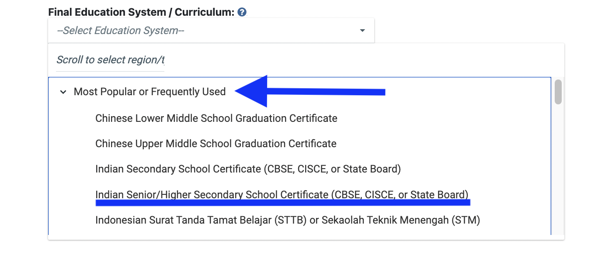Select Chinese Lower Middle School Graduation Certificate
The image size is (598, 276).
(216, 118)
